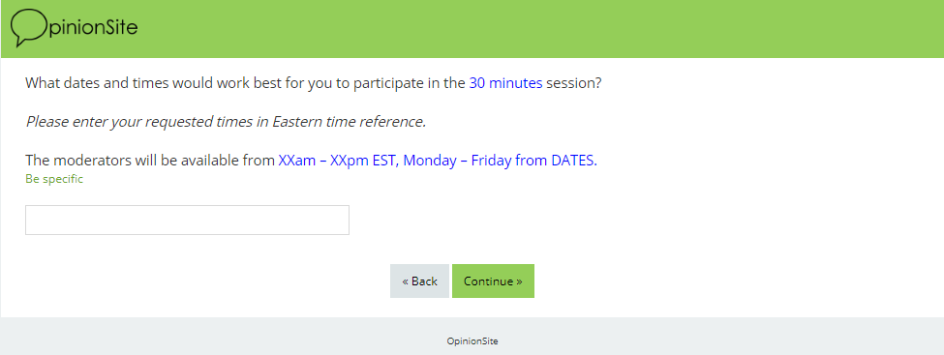Image resolution: width=944 pixels, height=355 pixels.
Task: Click the right double-chevron on Continue button
Action: point(519,281)
